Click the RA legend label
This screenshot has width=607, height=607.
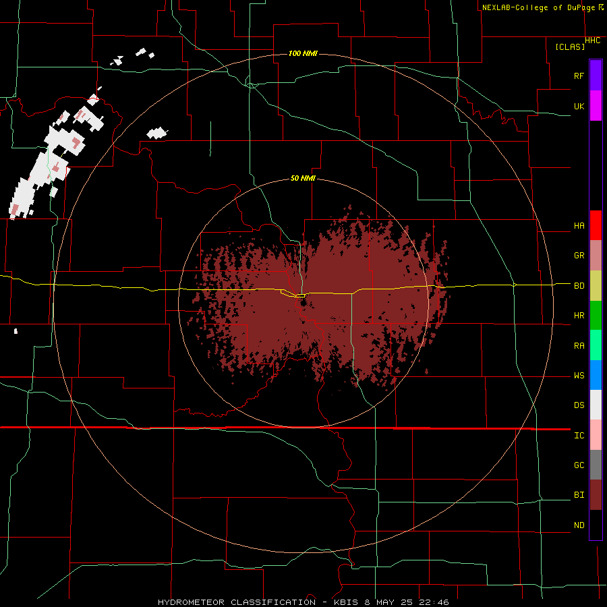(579, 346)
